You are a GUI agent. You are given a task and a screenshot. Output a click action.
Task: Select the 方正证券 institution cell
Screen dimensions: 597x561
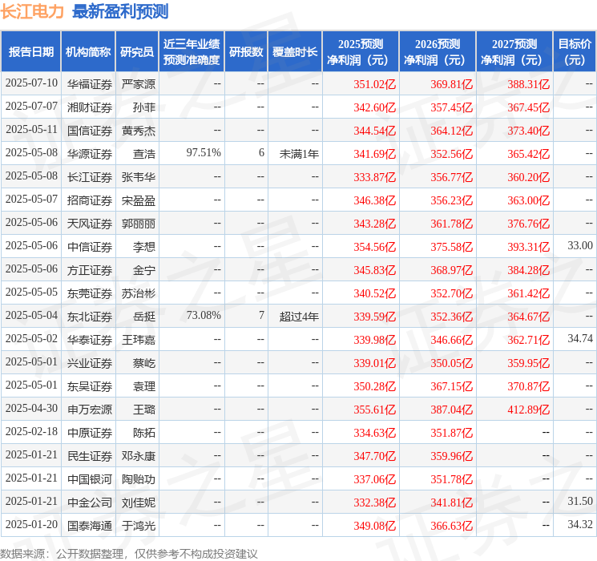90,270
